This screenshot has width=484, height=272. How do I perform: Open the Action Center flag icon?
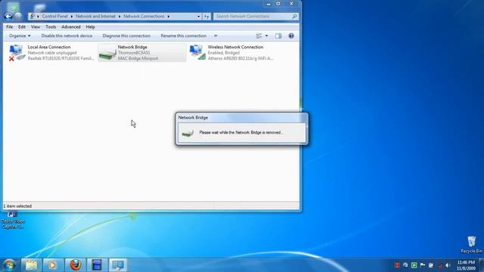pyautogui.click(x=423, y=265)
